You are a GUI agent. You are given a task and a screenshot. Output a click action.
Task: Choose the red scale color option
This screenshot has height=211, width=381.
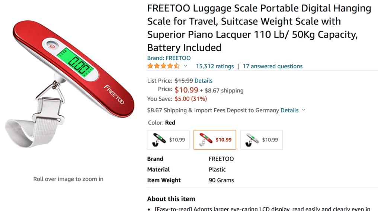point(215,140)
